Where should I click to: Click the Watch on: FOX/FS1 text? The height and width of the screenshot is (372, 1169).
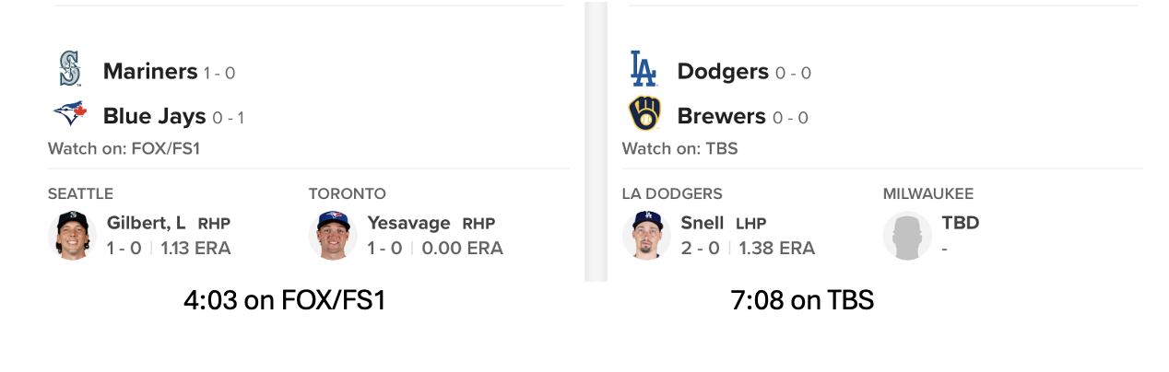click(124, 148)
